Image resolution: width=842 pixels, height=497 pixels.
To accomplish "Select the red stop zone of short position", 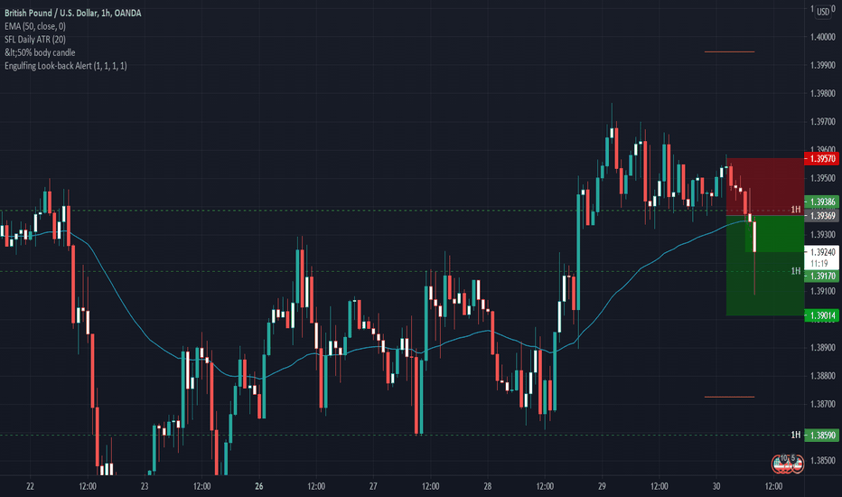I will (x=765, y=186).
